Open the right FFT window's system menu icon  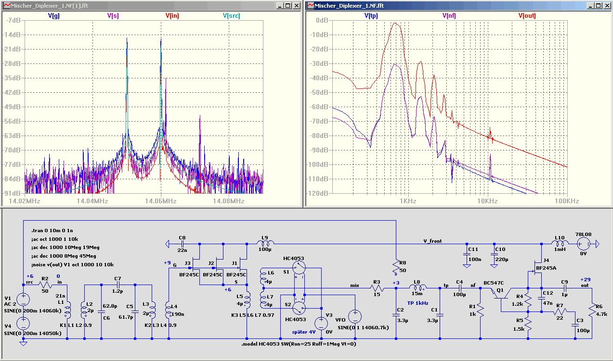(311, 5)
